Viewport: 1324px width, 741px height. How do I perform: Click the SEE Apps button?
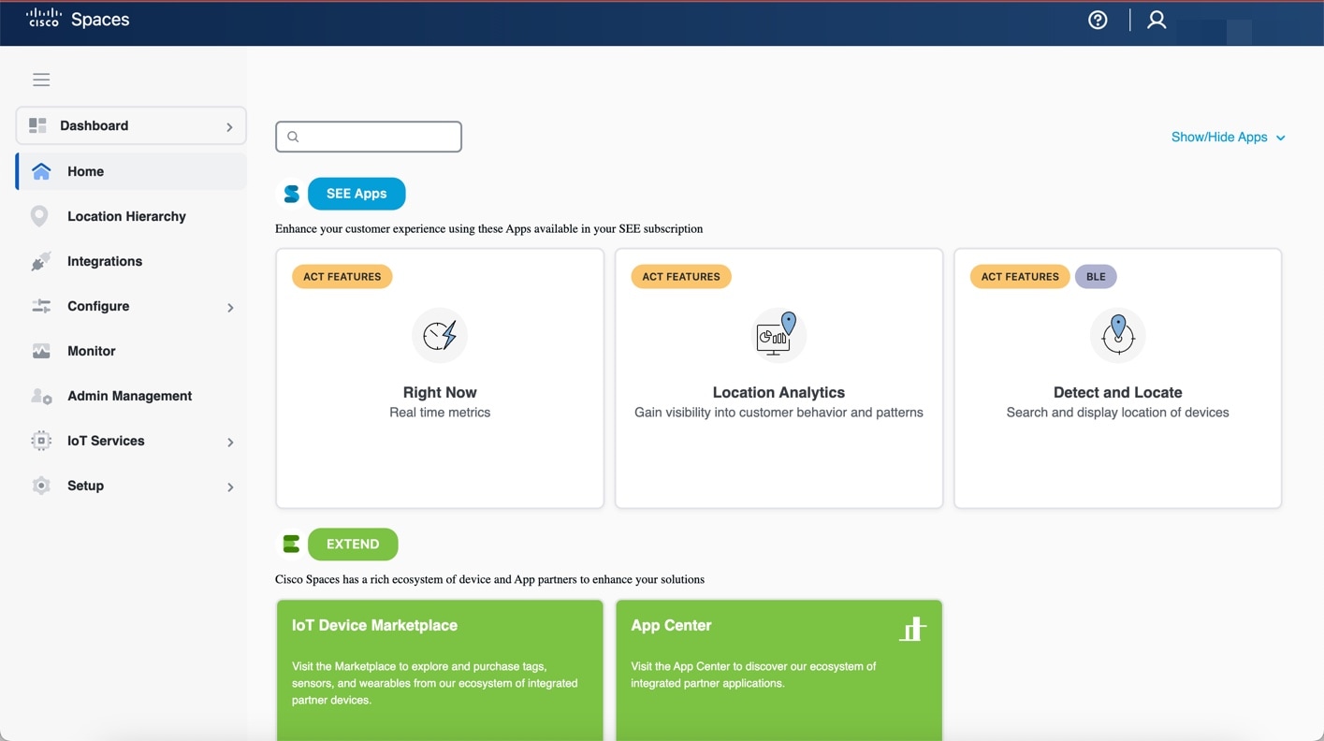[356, 194]
